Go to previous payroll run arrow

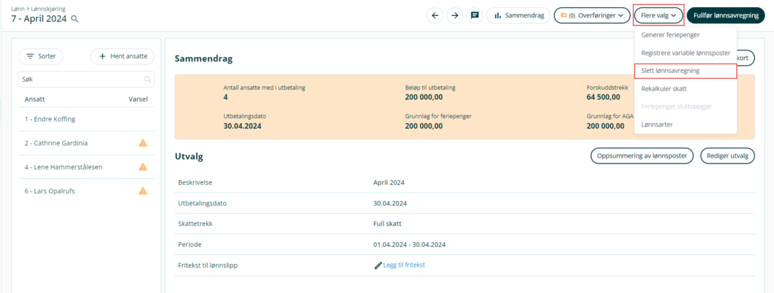click(435, 15)
